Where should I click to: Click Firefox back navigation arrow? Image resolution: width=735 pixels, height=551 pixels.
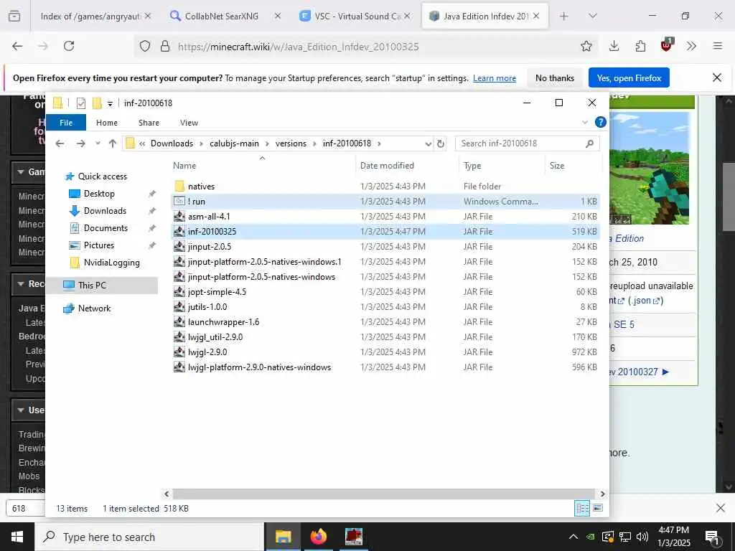17,46
